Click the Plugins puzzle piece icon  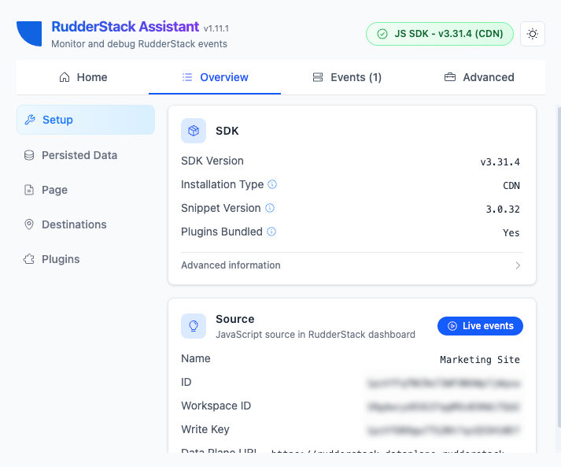[29, 259]
